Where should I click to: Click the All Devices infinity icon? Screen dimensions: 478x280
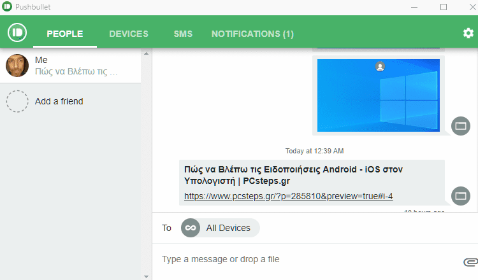(x=191, y=228)
